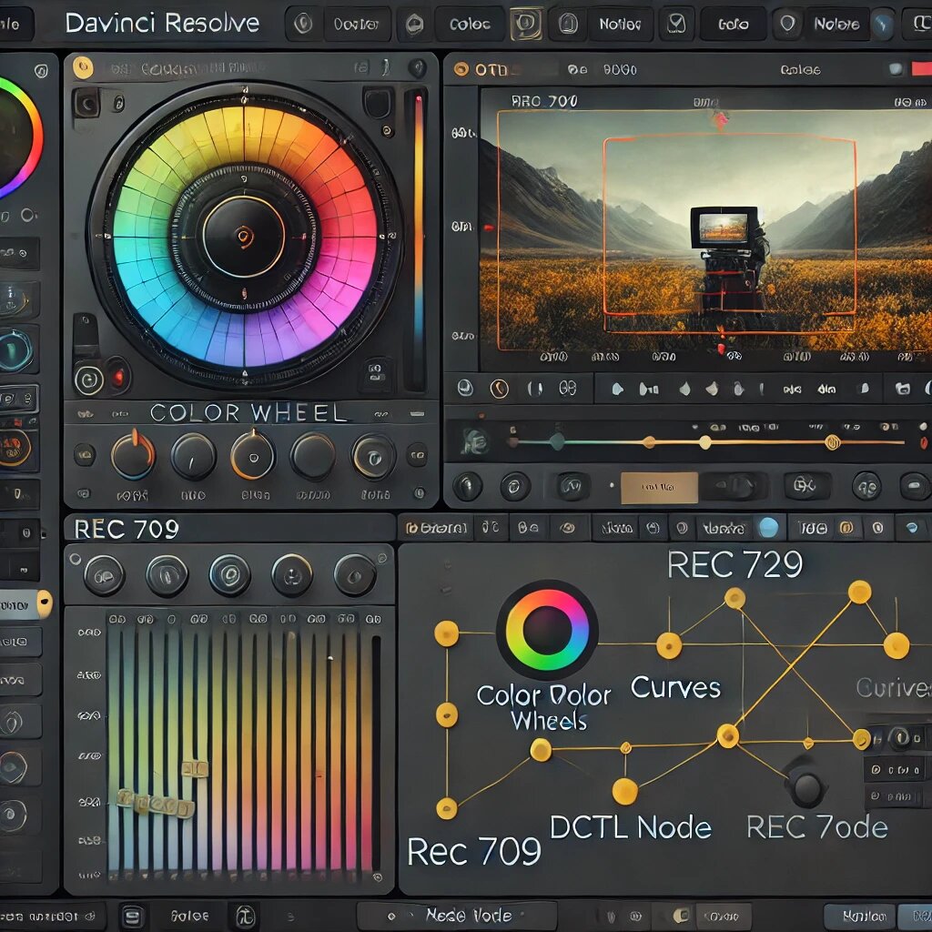The image size is (932, 932).
Task: Click the orange-circled icon in viewer transport row
Action: point(500,389)
